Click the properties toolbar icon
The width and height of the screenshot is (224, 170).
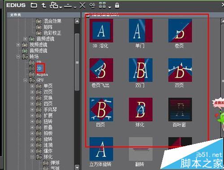(92, 5)
